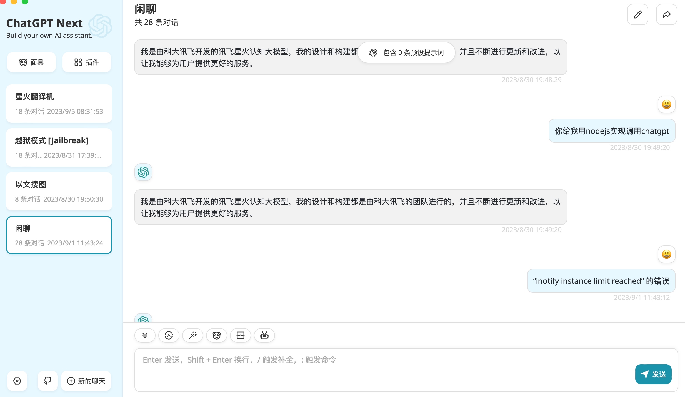The image size is (685, 397).
Task: Toggle the auto theme icon
Action: click(x=169, y=335)
